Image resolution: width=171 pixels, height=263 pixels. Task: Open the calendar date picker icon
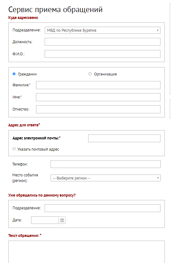coord(62,220)
